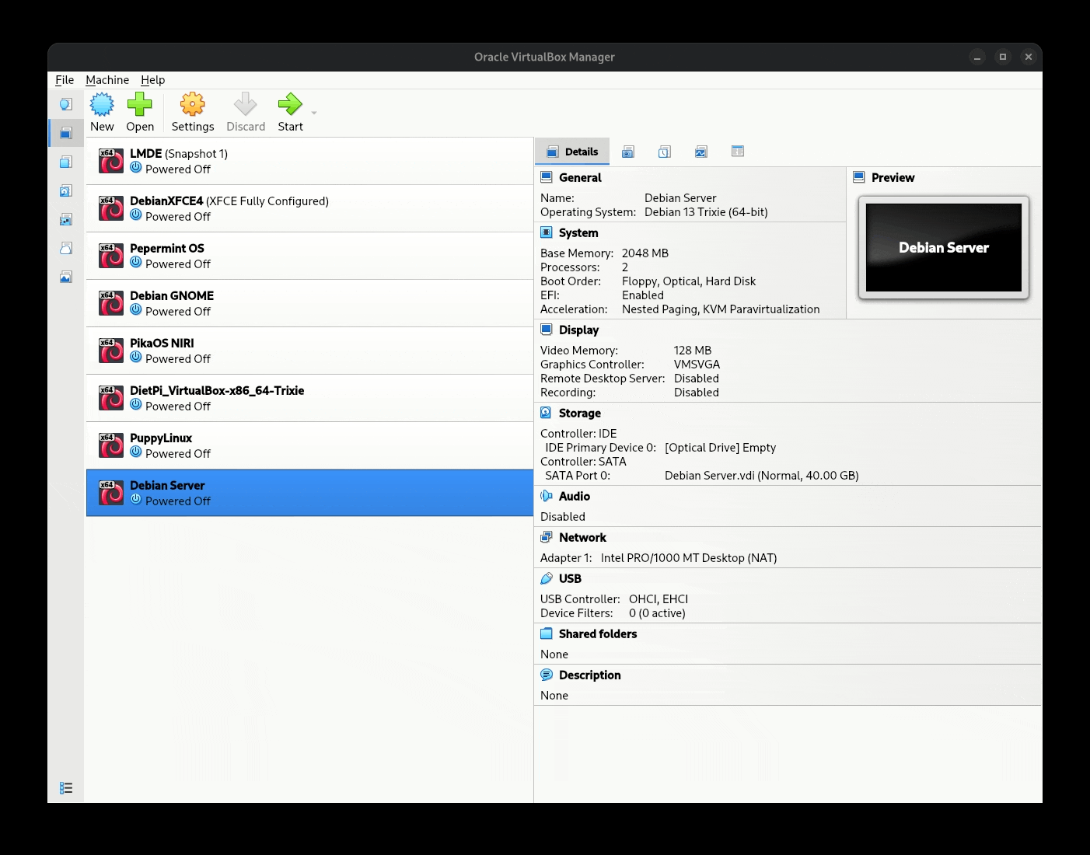Open the Machine menu
This screenshot has width=1090, height=855.
point(107,80)
